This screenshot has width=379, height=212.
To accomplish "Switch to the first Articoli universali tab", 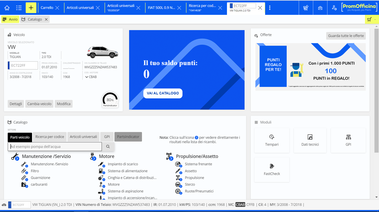I will click(x=80, y=8).
